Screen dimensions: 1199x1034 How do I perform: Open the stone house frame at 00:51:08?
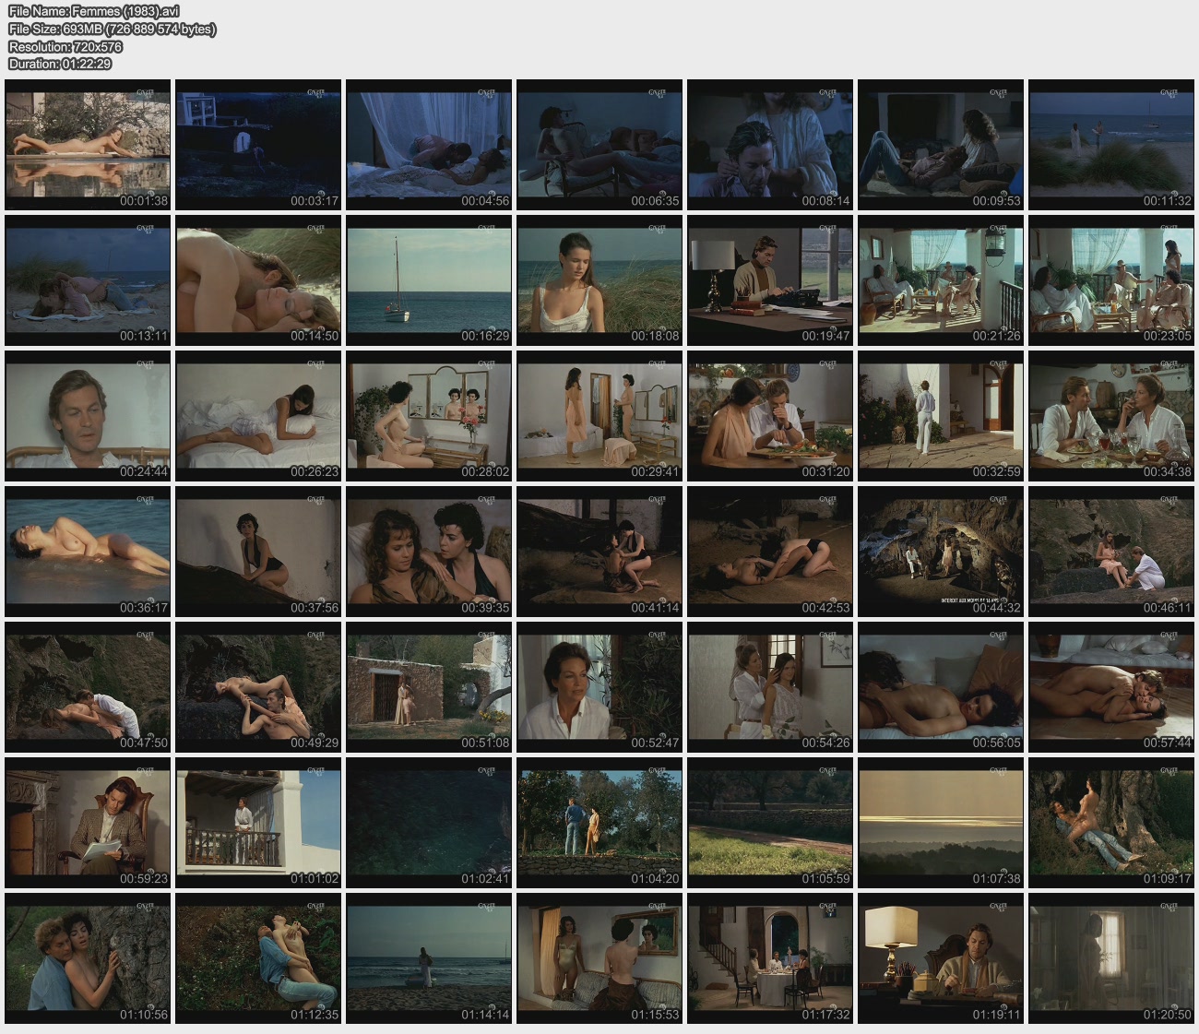click(x=429, y=687)
